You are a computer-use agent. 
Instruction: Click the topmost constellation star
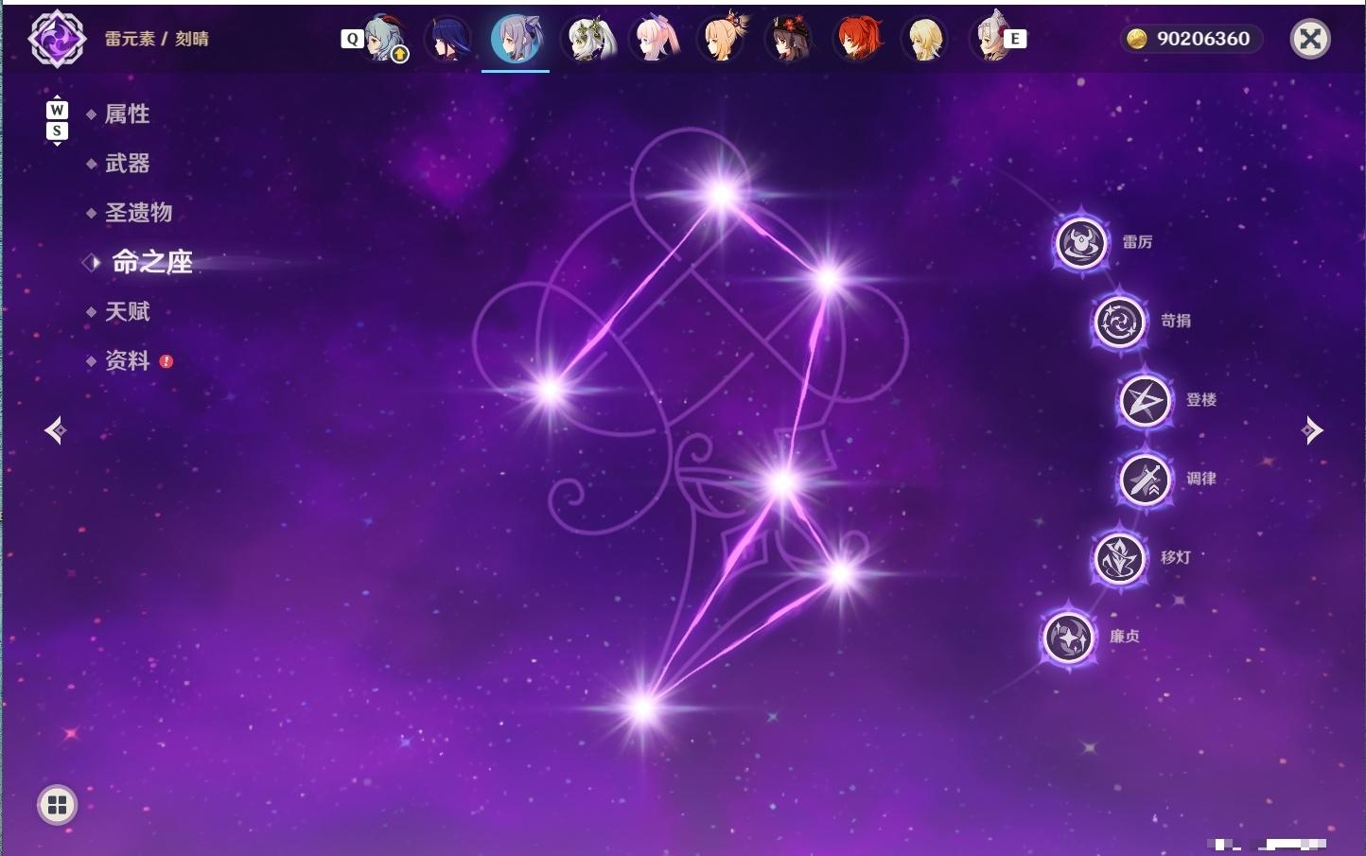(x=722, y=195)
